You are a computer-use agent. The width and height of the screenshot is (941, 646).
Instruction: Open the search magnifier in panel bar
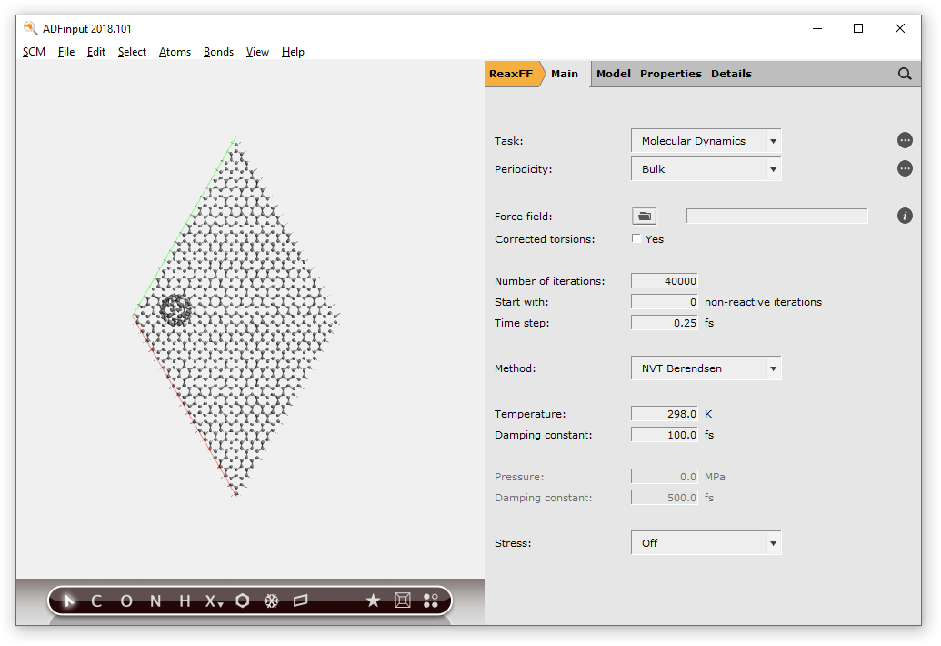[x=905, y=74]
